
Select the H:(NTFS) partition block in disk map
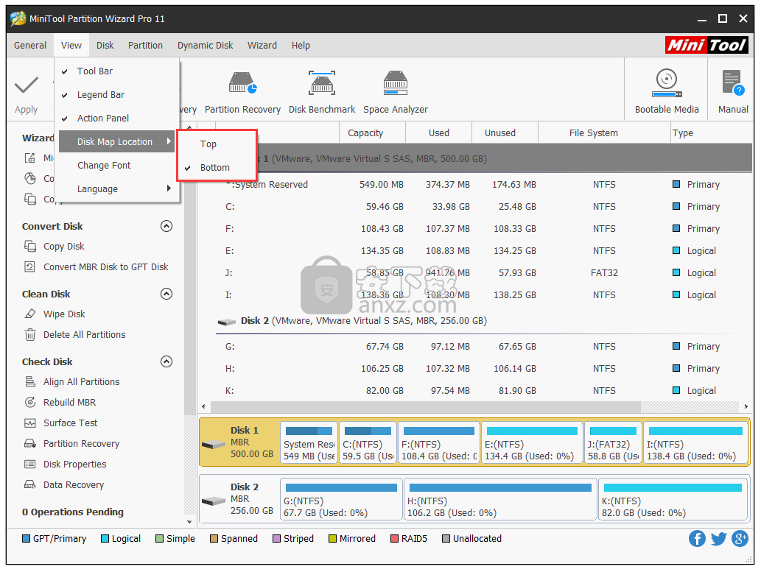[500, 499]
